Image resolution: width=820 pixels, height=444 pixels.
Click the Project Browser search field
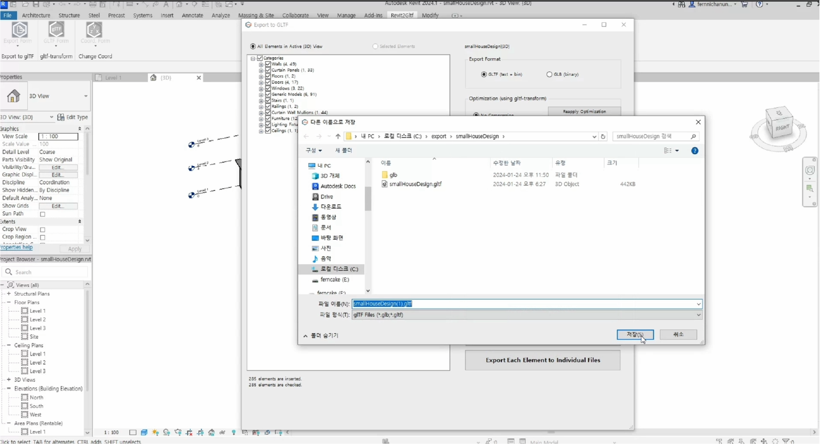45,272
